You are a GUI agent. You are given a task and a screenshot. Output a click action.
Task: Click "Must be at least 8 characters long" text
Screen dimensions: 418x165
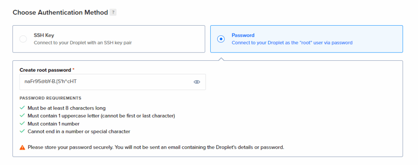click(67, 108)
